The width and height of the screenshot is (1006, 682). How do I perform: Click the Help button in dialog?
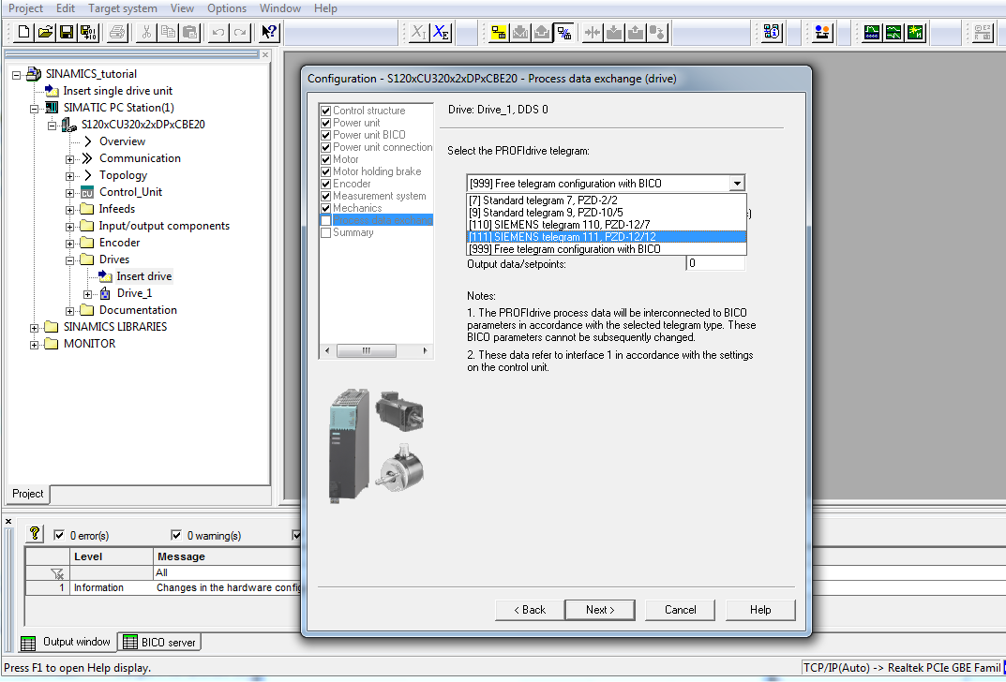click(x=760, y=610)
